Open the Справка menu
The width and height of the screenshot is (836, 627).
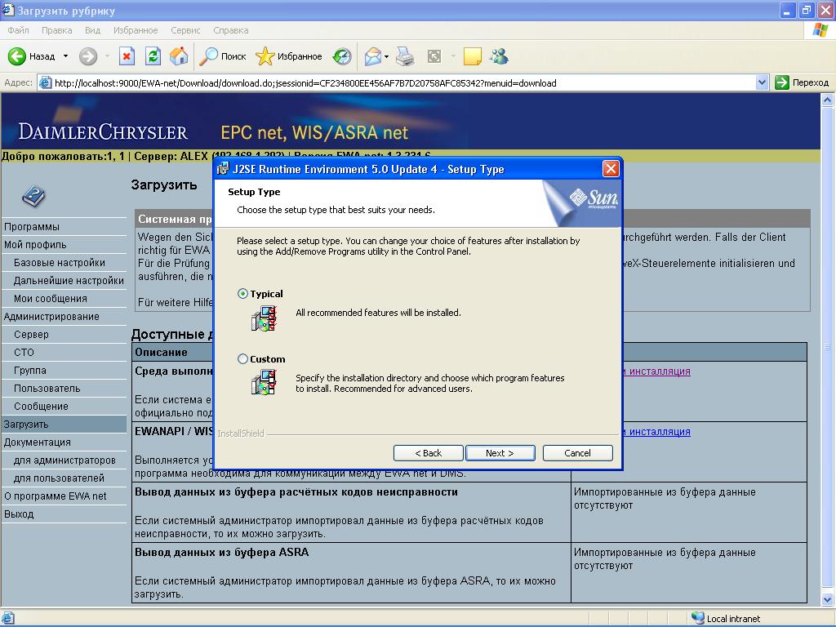231,30
